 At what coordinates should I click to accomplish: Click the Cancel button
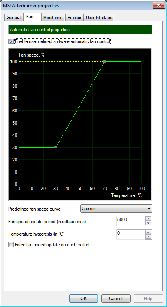click(x=116, y=299)
